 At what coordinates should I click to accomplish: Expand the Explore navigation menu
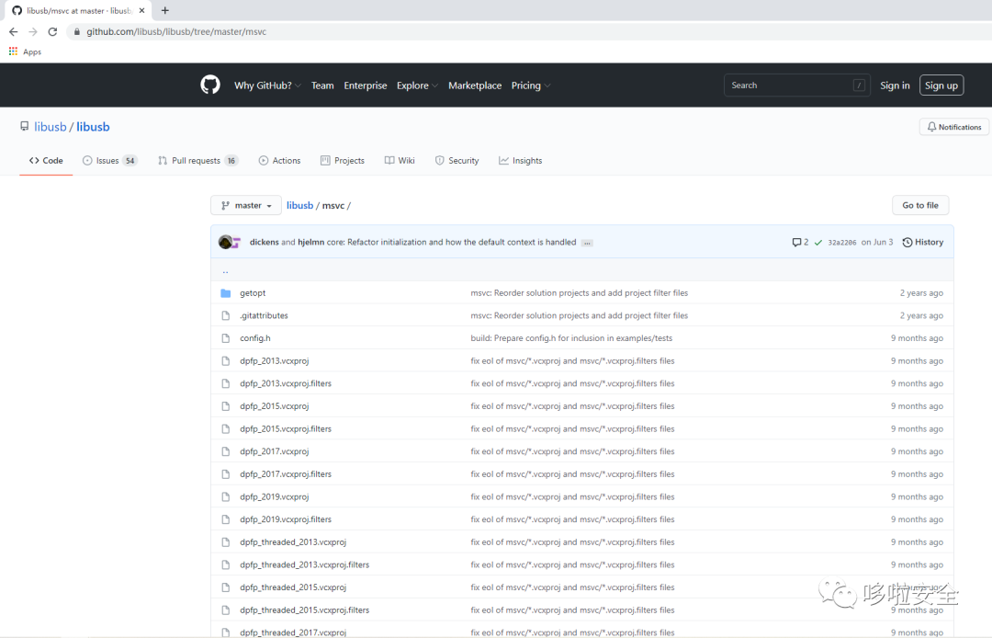417,85
